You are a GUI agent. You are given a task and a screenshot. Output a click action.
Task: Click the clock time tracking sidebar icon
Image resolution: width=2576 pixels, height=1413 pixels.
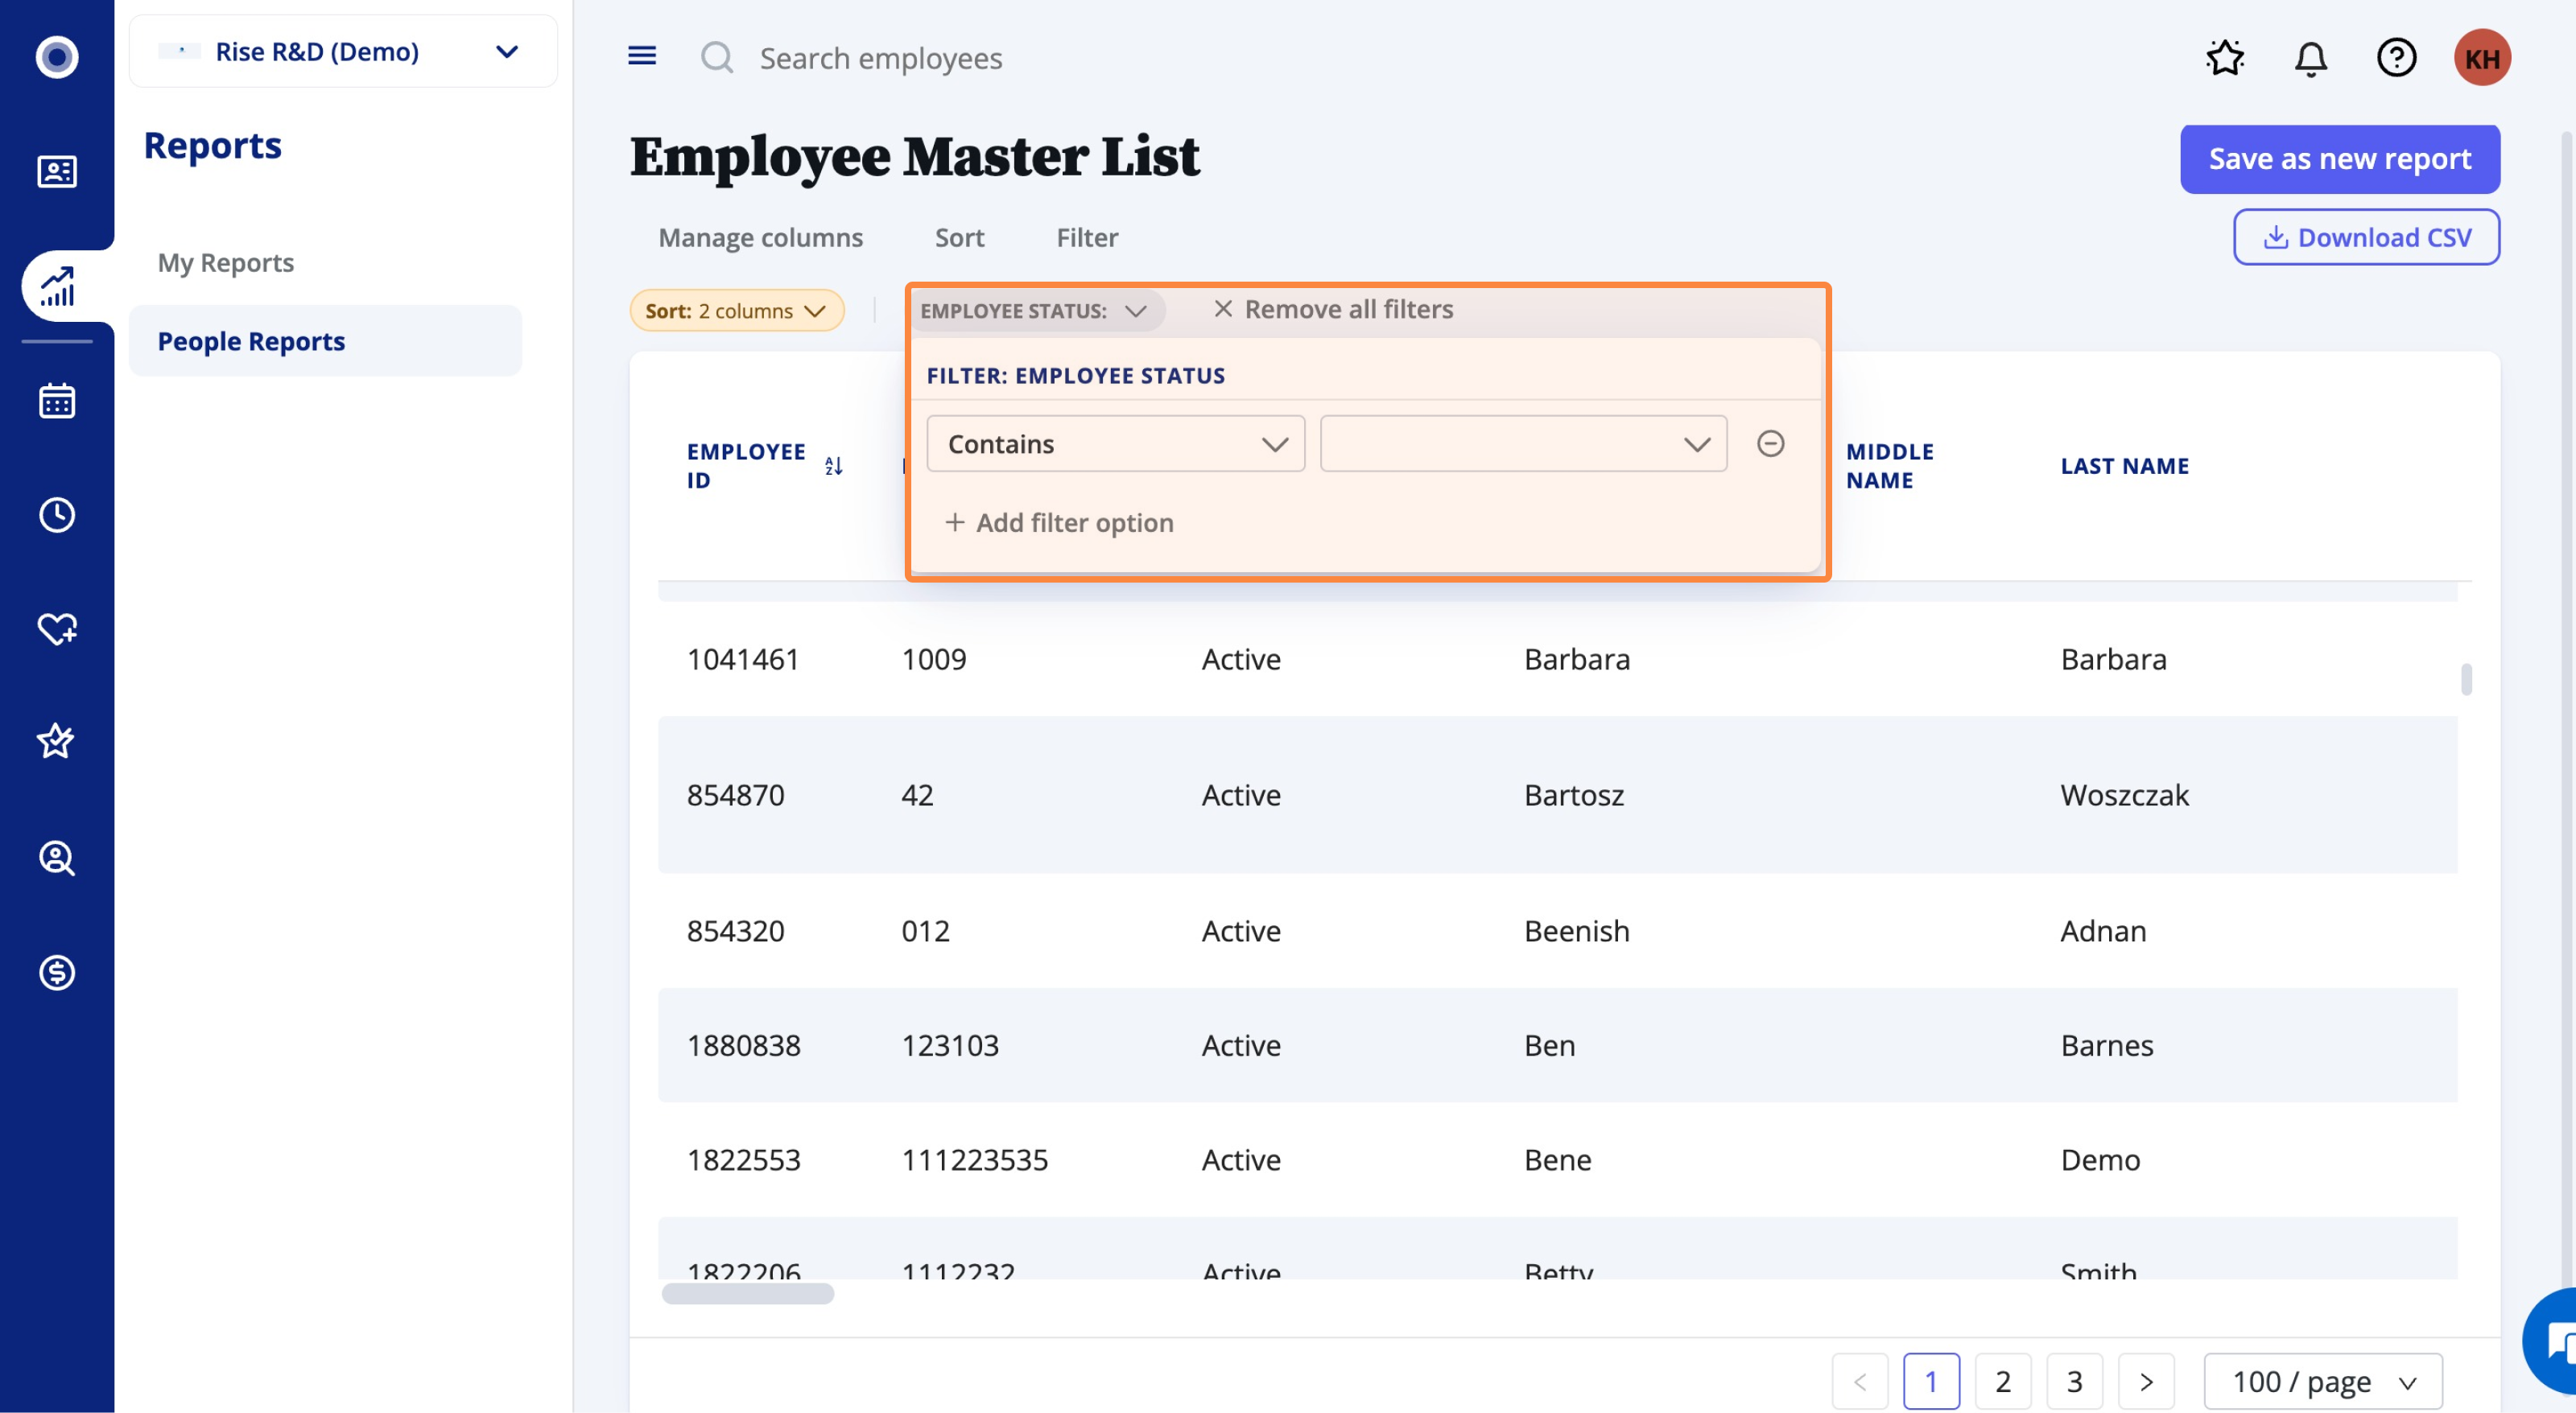click(x=57, y=515)
